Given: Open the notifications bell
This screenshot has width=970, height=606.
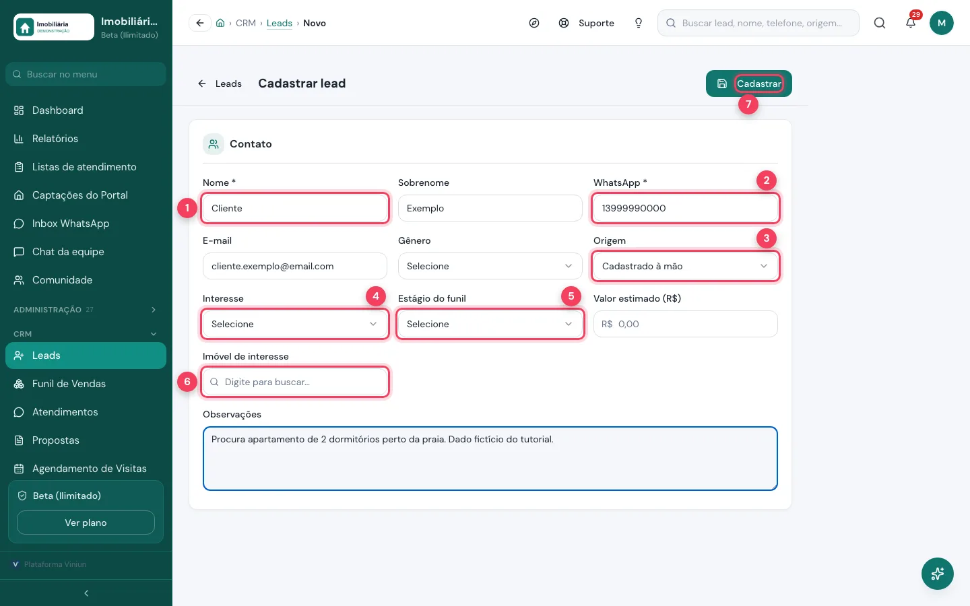Looking at the screenshot, I should [x=911, y=23].
